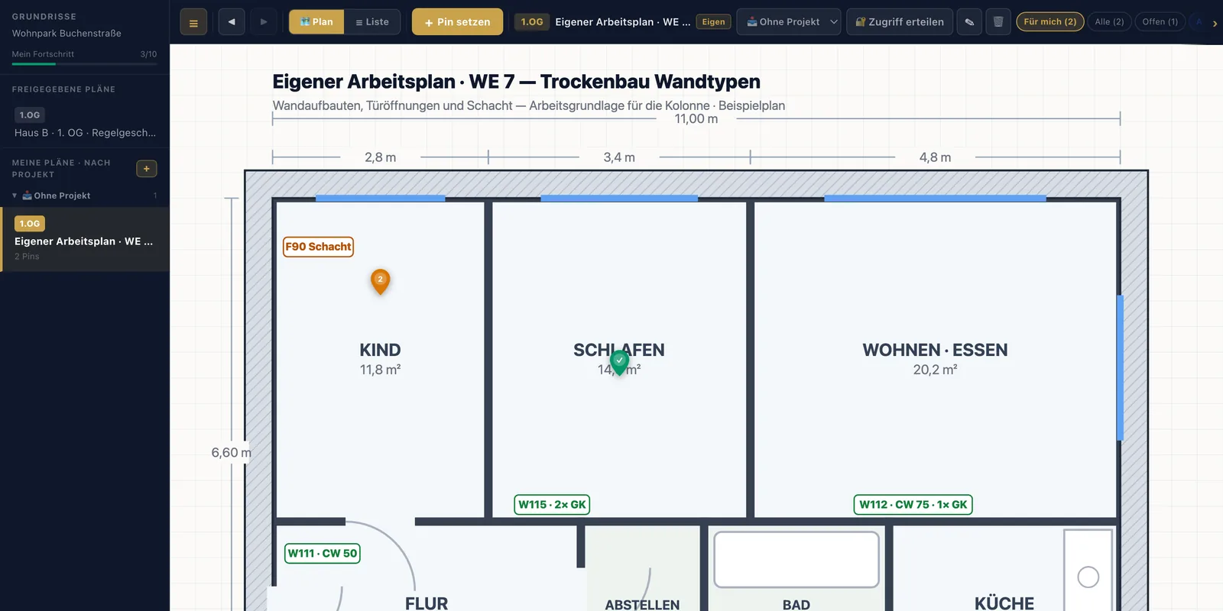Click the '1.OG' floor badge in toolbar

532,22
